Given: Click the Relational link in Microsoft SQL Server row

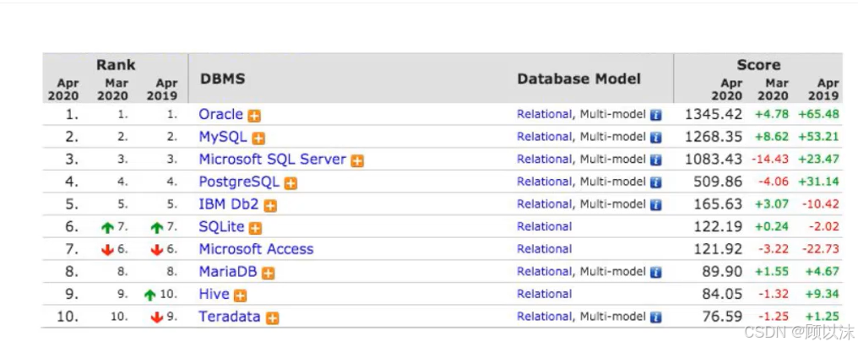Looking at the screenshot, I should click(x=544, y=160).
